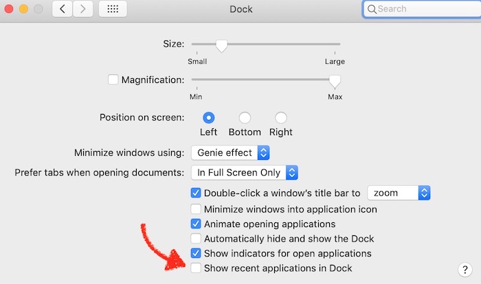Enable the Magnification checkbox
Viewport: 481px width, 284px height.
coord(113,80)
